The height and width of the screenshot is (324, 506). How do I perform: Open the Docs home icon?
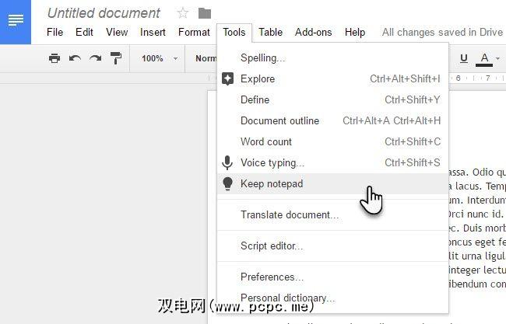(x=16, y=22)
